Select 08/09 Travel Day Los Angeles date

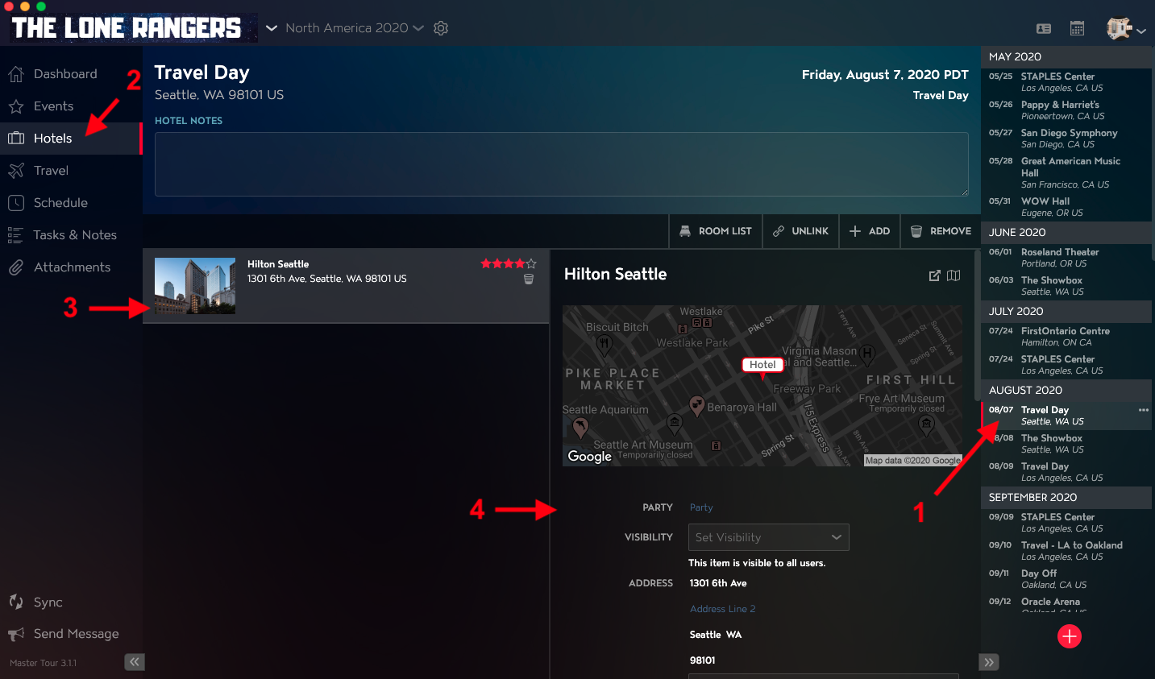[x=1066, y=472]
